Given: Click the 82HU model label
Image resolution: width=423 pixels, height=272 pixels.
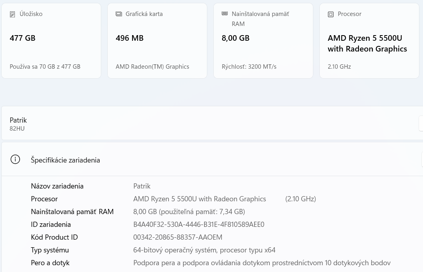Looking at the screenshot, I should point(17,128).
